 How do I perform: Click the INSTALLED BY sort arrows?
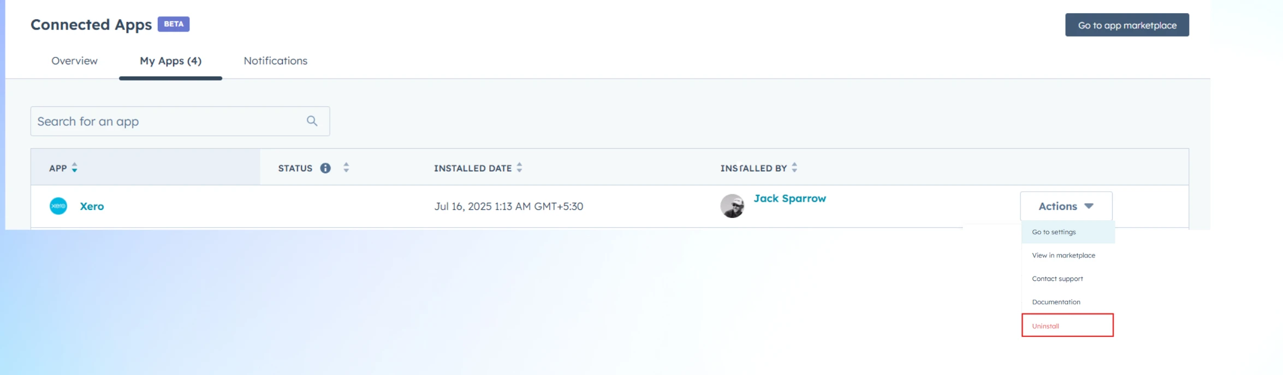tap(795, 168)
